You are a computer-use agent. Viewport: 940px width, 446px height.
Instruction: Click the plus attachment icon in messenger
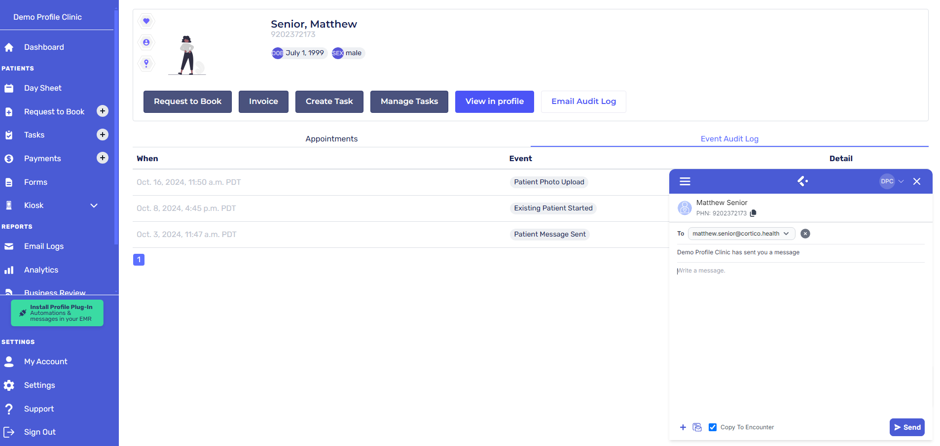tap(683, 427)
